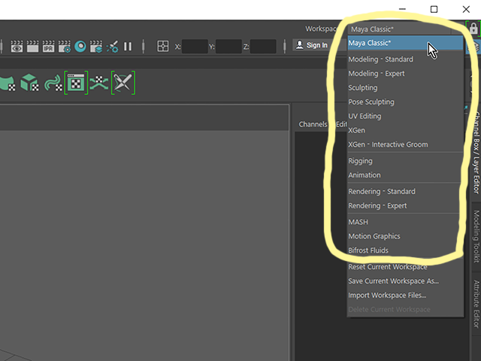Switch to Pose Sculpting workspace
481x361 pixels.
click(405, 102)
